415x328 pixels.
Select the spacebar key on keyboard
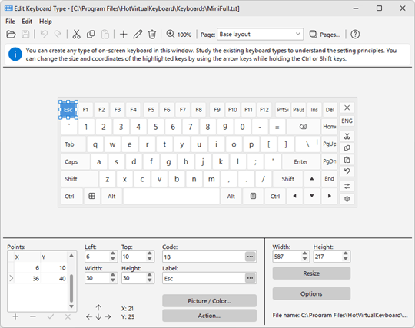pyautogui.click(x=171, y=196)
